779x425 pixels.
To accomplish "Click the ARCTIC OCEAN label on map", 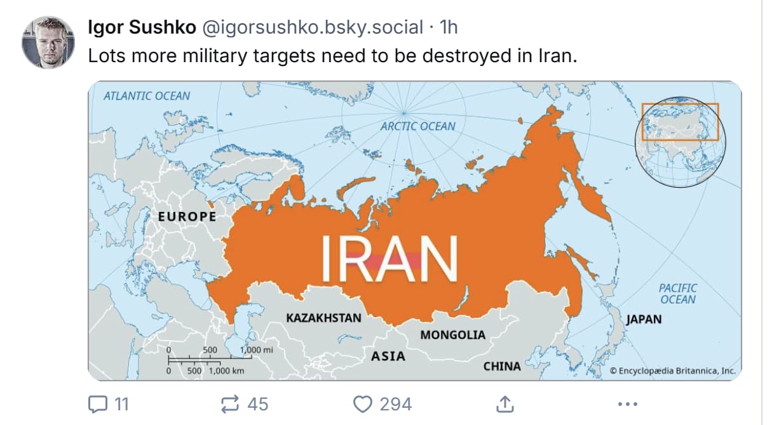I will point(417,126).
